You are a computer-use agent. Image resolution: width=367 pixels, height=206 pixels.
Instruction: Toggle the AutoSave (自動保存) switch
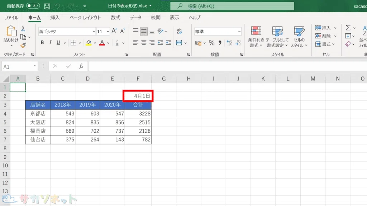(x=33, y=6)
